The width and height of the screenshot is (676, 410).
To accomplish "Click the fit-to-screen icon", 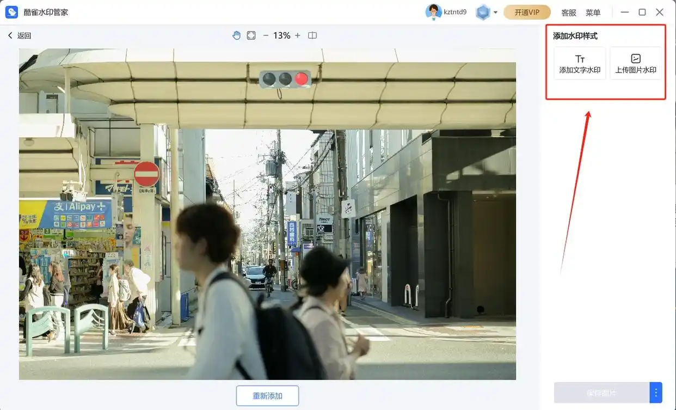I will [251, 35].
